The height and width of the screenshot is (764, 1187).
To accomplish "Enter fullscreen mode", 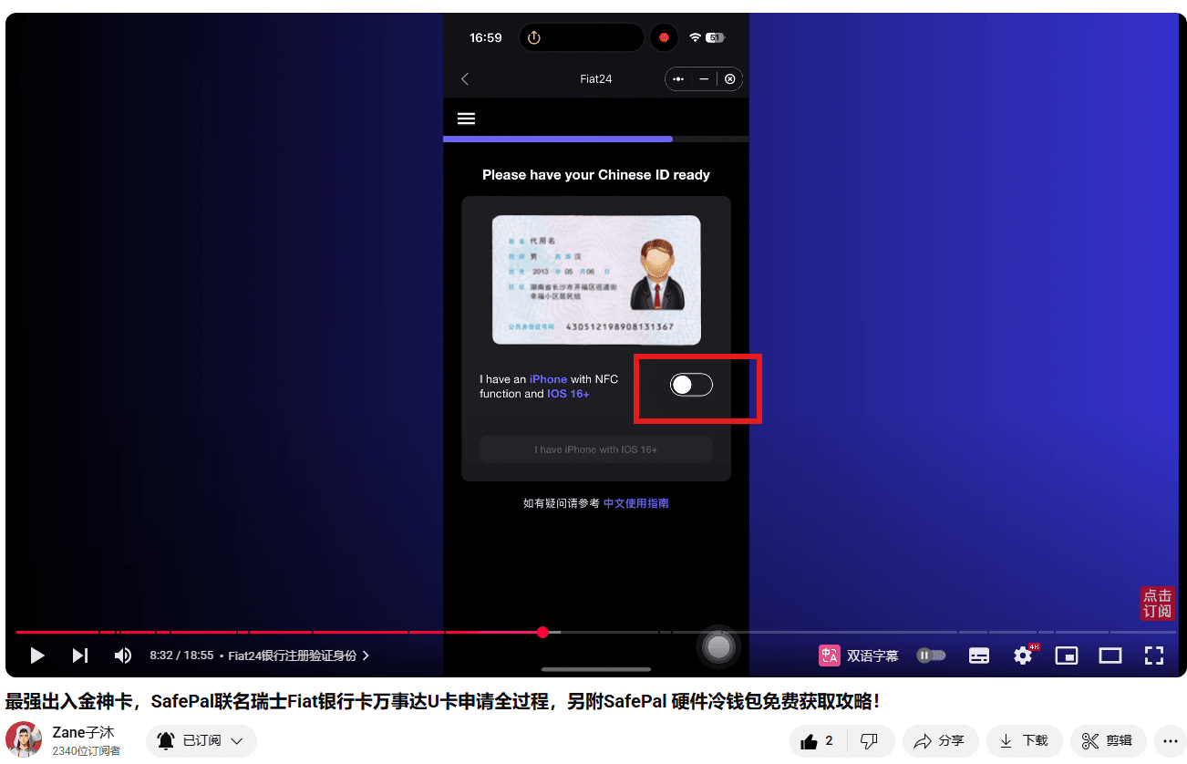I will [1154, 656].
